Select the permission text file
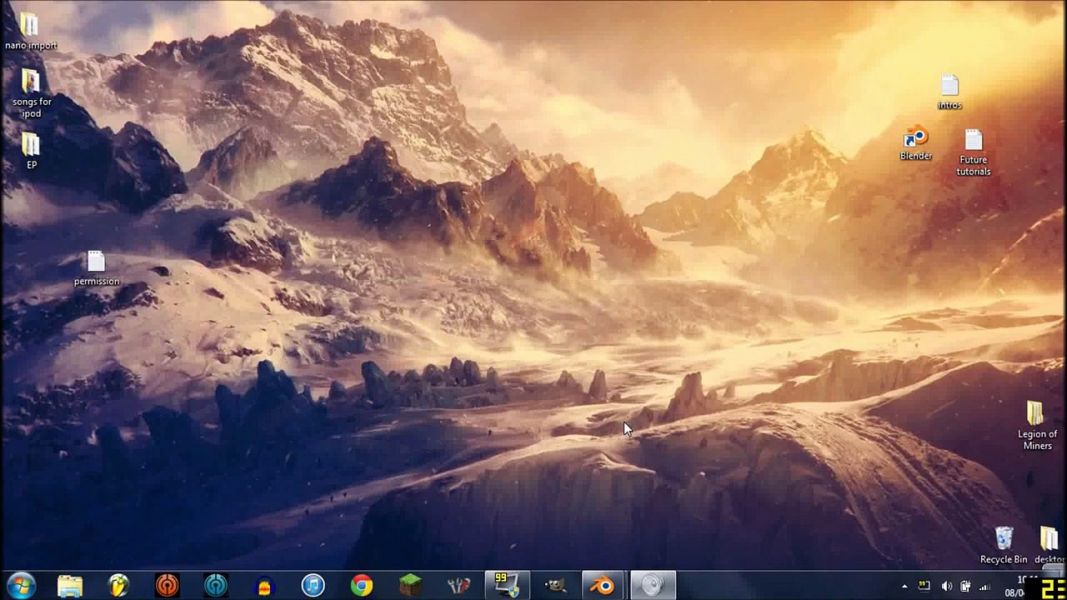This screenshot has width=1067, height=600. click(96, 262)
